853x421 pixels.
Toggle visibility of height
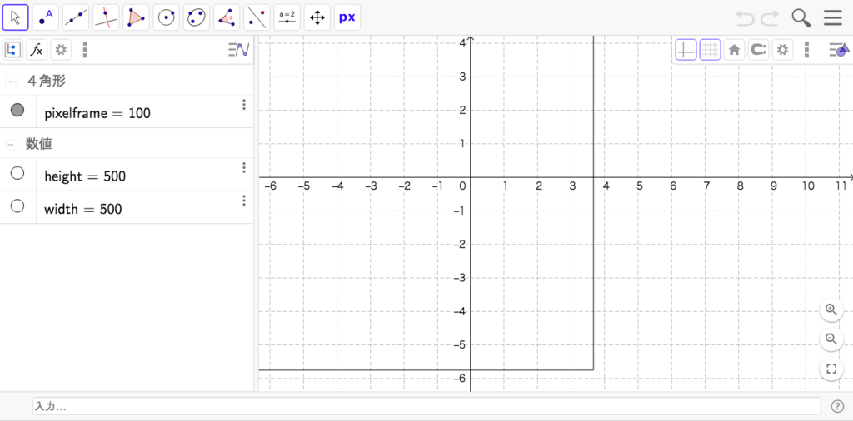[x=17, y=173]
